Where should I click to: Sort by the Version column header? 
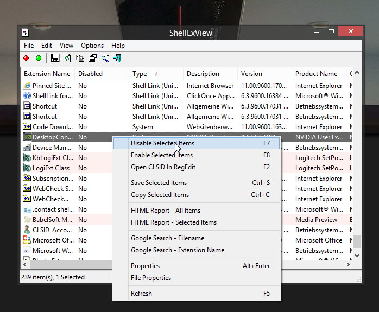point(264,74)
